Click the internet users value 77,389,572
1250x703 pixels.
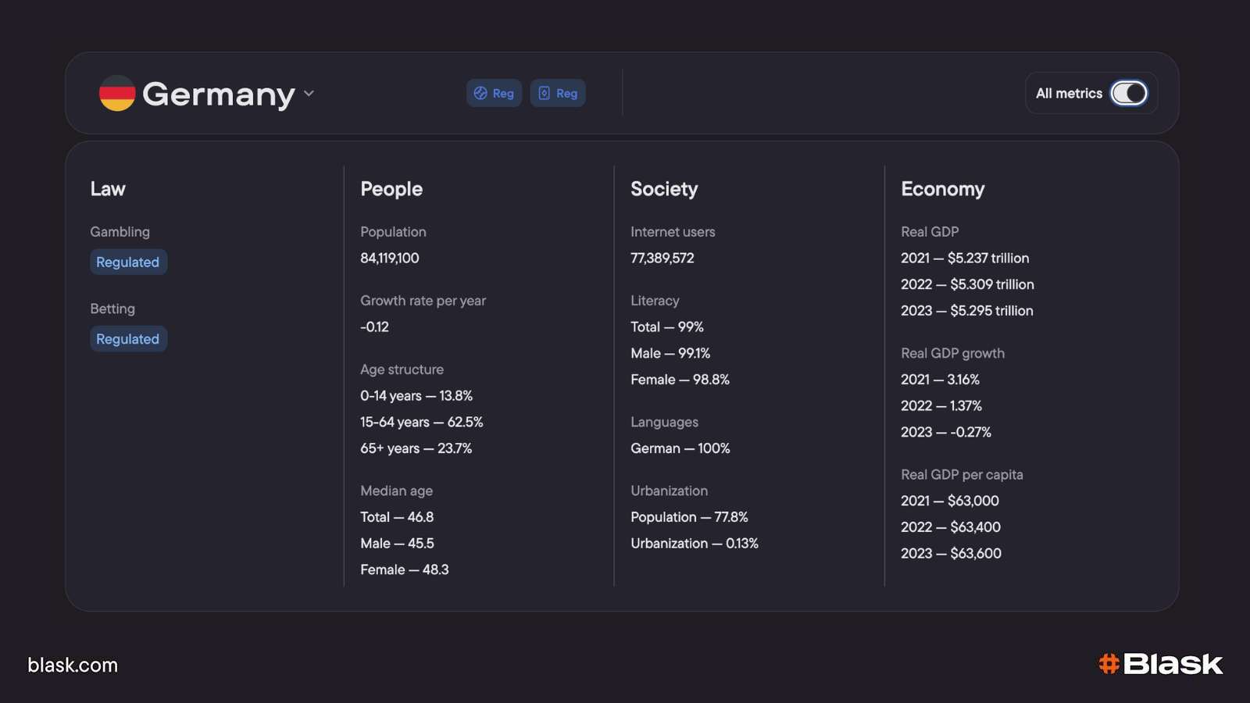[x=662, y=258]
